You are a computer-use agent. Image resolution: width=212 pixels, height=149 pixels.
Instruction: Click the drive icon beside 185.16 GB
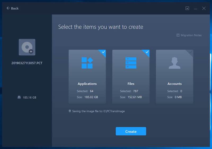point(19,97)
